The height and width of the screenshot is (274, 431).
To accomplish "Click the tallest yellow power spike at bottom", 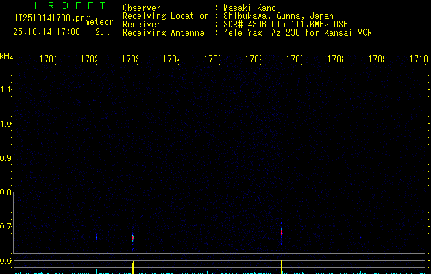I will coord(282,263).
